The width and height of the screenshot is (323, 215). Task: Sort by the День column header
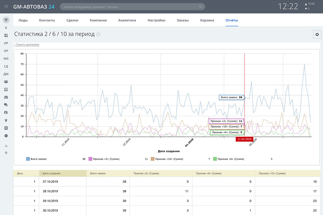click(26, 173)
